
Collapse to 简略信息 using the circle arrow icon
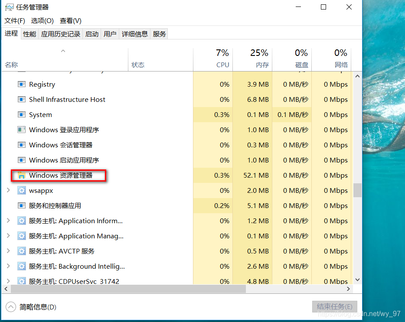point(10,307)
